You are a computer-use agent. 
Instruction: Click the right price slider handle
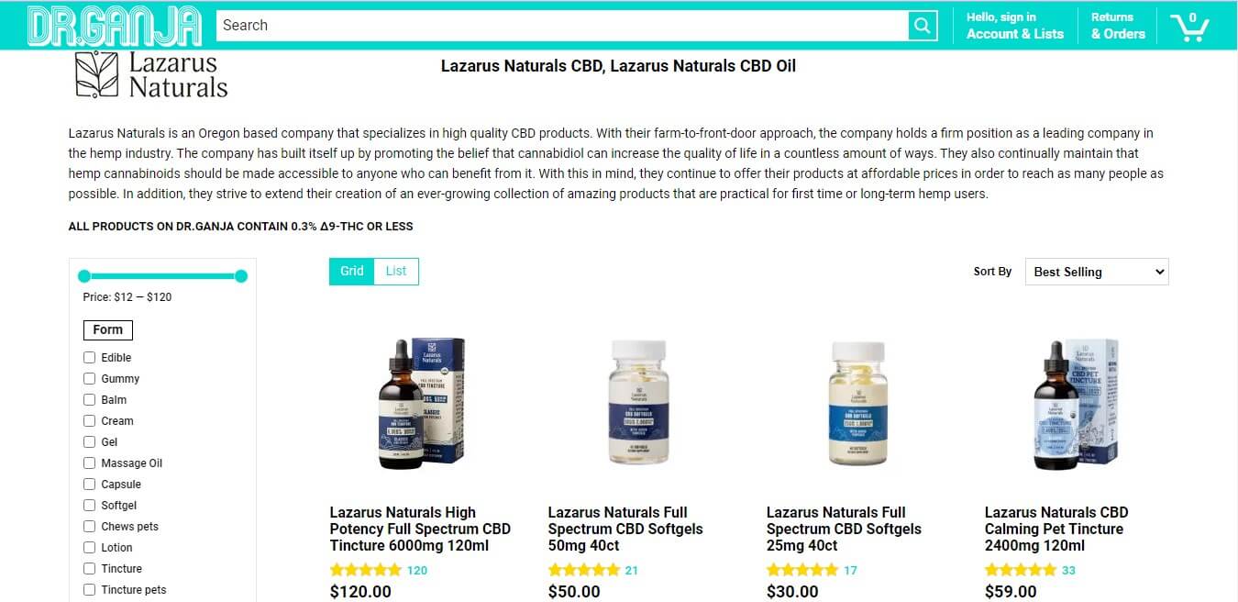click(241, 275)
